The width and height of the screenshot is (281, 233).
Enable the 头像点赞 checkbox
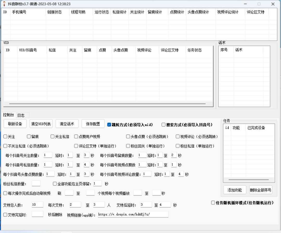(128, 136)
